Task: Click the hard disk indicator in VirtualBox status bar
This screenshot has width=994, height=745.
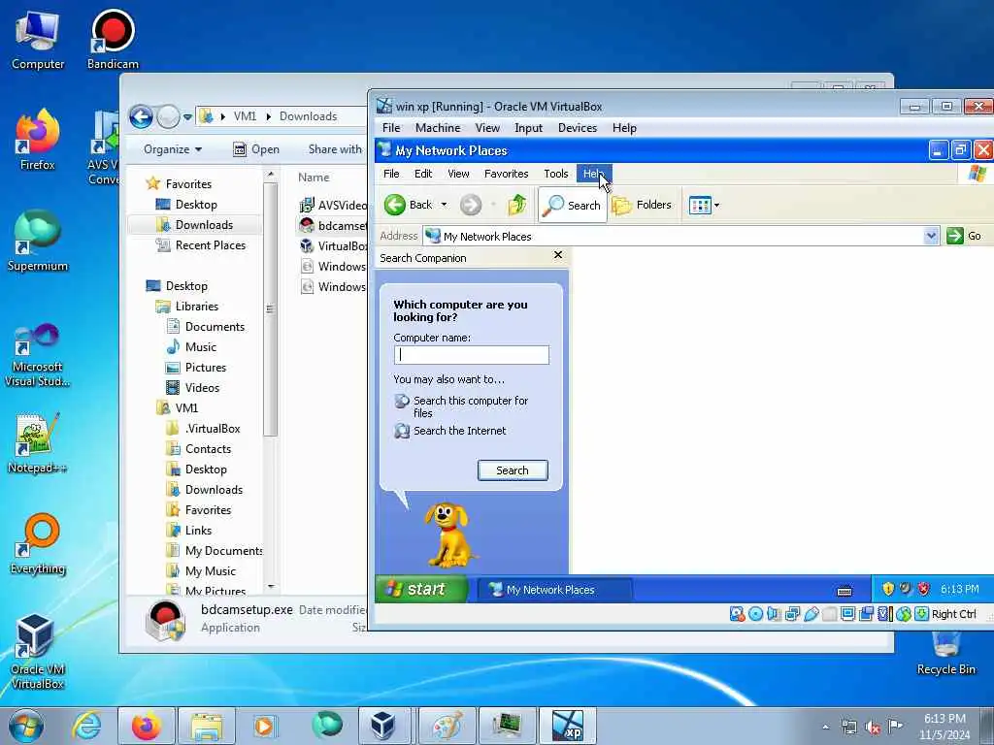Action: pyautogui.click(x=737, y=613)
